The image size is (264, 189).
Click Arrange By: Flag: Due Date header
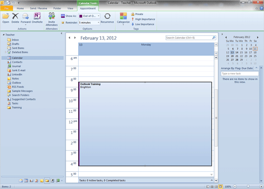237,68
